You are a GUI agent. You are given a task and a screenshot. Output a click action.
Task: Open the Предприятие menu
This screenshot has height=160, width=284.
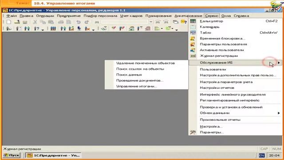coord(69,16)
